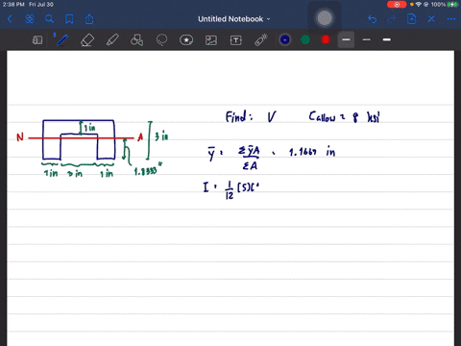Viewport: 461px width, 346px height.
Task: Choose the green pen color
Action: (305, 39)
